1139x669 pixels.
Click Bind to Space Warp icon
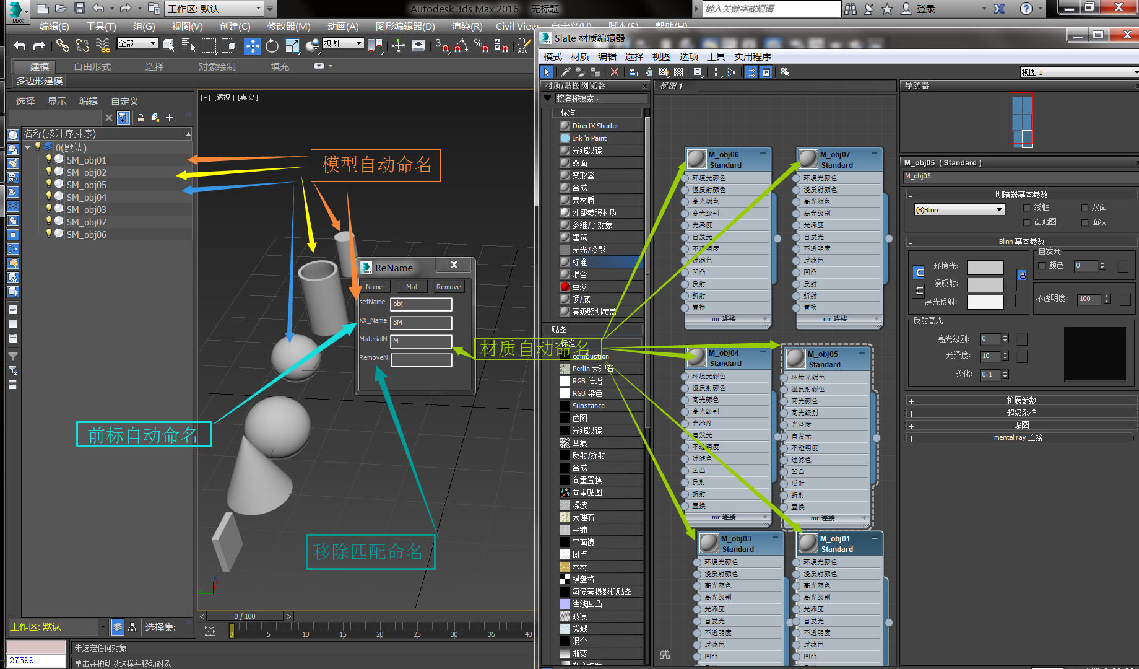point(103,45)
